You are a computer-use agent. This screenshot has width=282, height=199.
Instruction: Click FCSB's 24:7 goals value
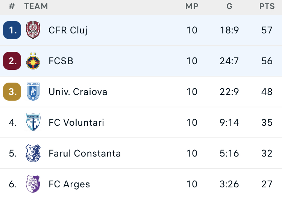[229, 61]
